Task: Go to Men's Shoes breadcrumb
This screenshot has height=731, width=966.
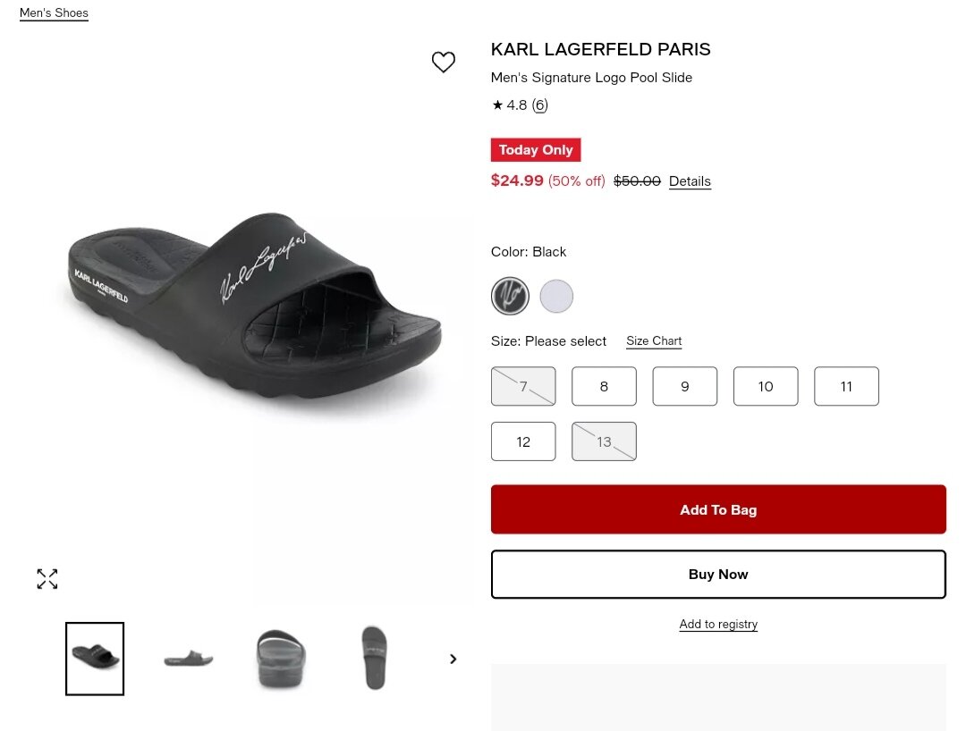Action: [54, 13]
